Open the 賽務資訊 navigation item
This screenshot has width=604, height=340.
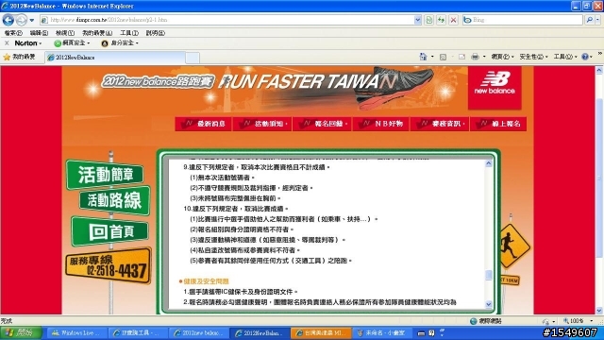[x=440, y=124]
